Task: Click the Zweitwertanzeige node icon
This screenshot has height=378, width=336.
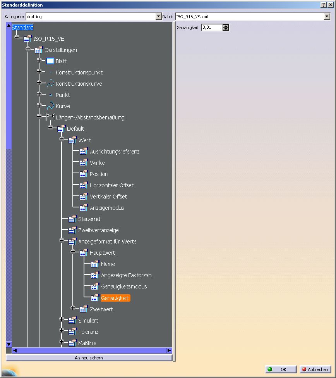Action: click(73, 230)
